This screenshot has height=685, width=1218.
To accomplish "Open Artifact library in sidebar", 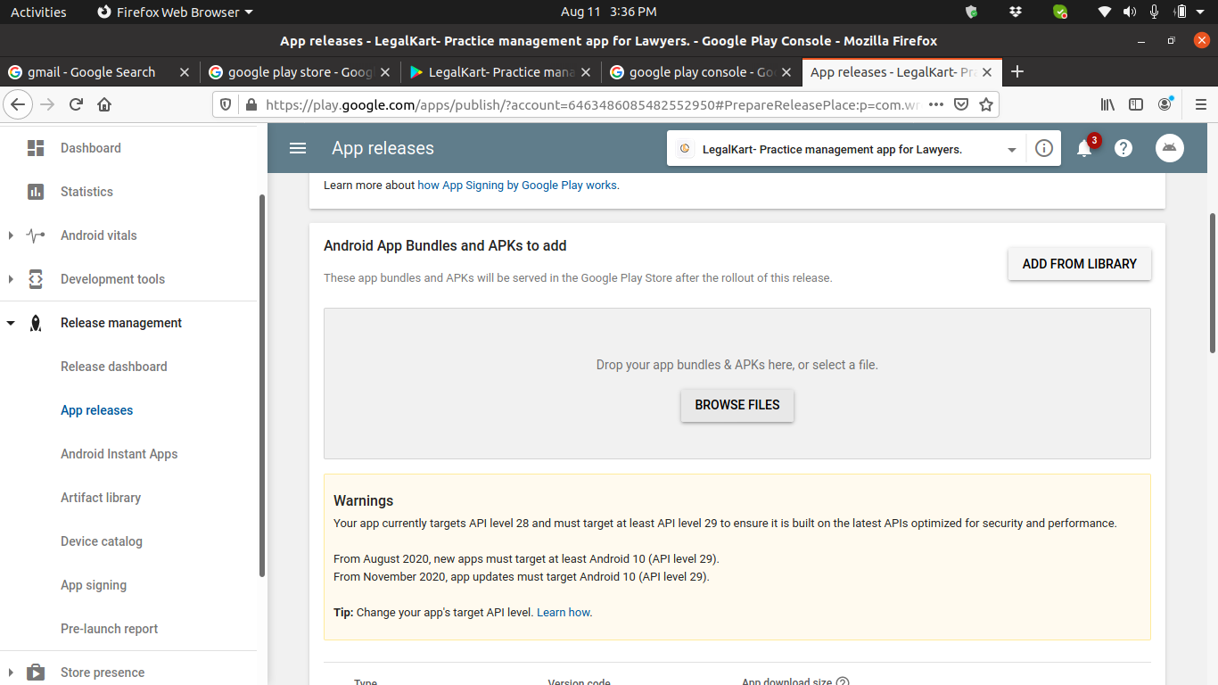I will pyautogui.click(x=101, y=498).
